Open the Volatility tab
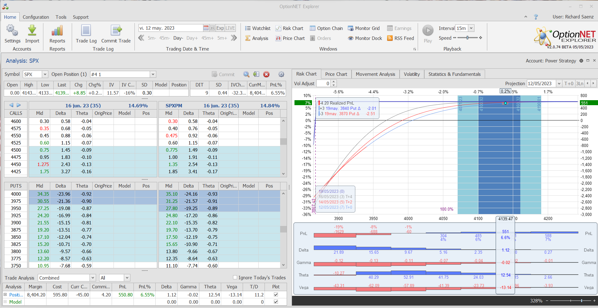Viewport: 598px width, 308px height. pos(412,74)
